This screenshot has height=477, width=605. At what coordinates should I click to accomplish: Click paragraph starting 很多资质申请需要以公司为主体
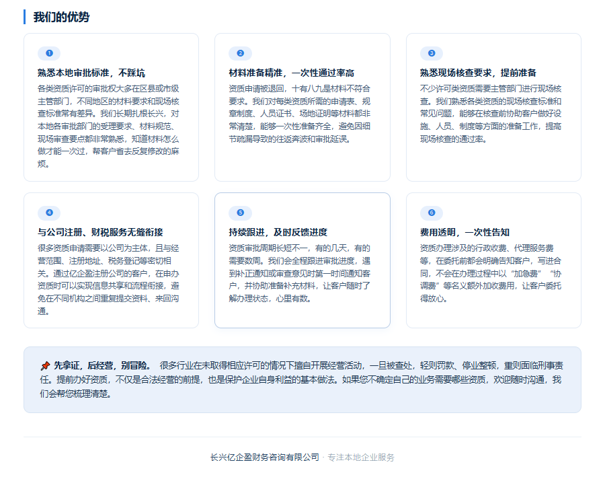point(108,280)
